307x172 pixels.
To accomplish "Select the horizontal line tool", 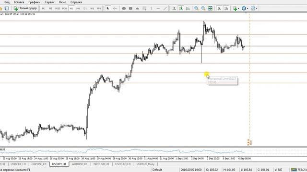I will pos(158,9).
